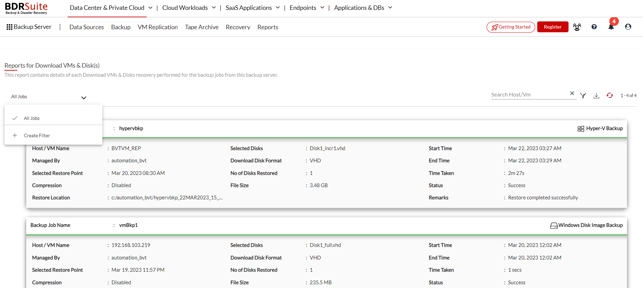Click the 1 secs time taken value
Image resolution: width=643 pixels, height=288 pixels.
point(515,270)
